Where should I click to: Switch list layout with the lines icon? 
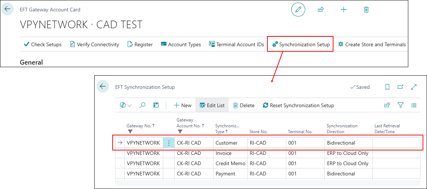pyautogui.click(x=414, y=105)
